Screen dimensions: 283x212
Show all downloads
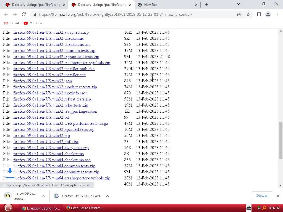pos(262,196)
